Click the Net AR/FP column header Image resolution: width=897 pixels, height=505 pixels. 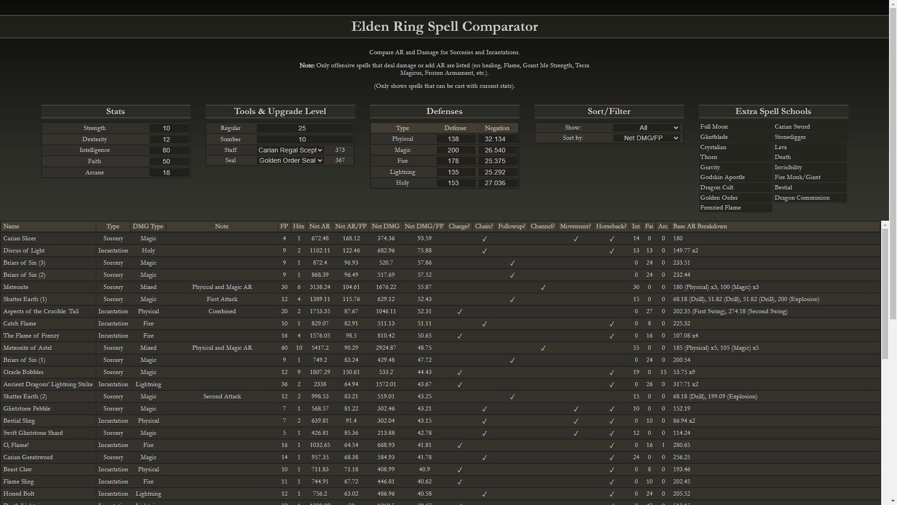351,226
